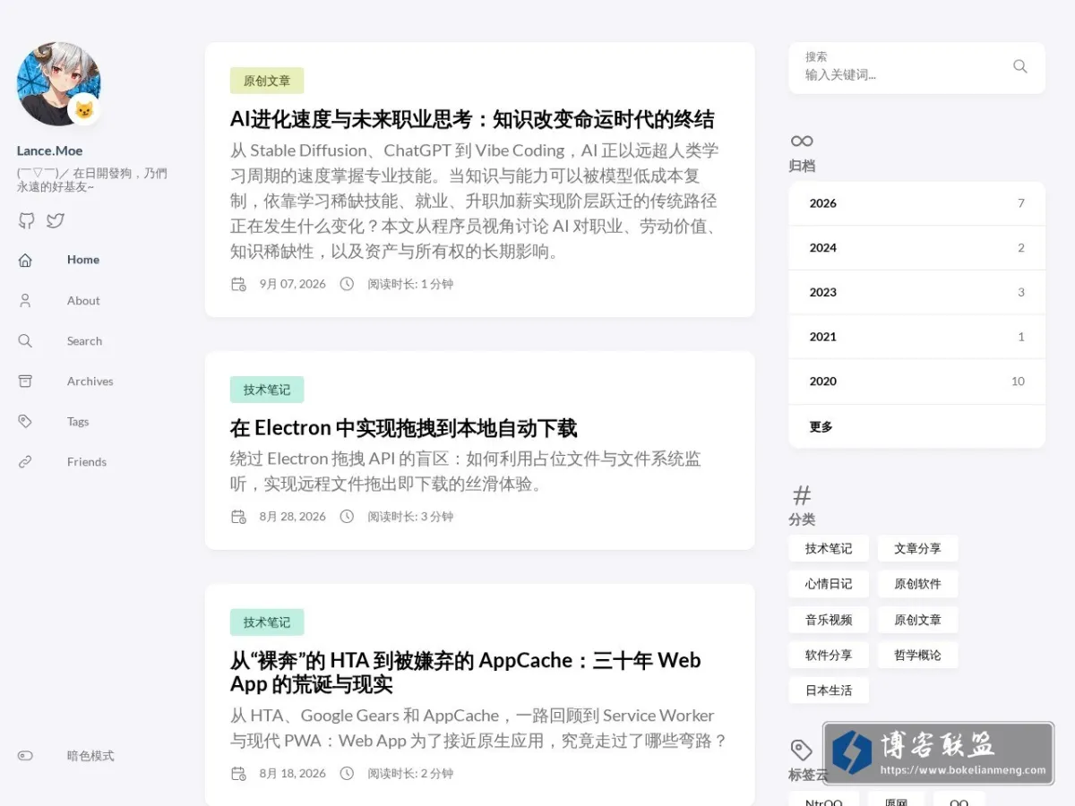Click the sidebar Search magnifier icon
Viewport: 1075px width, 806px height.
[25, 341]
